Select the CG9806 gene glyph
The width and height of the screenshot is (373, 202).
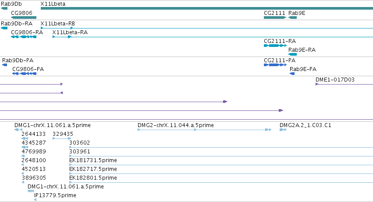click(x=24, y=18)
